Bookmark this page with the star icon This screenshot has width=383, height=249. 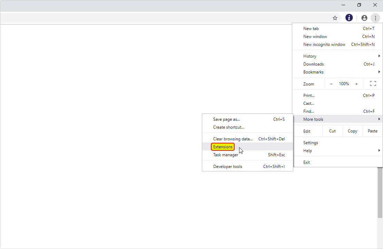(335, 18)
